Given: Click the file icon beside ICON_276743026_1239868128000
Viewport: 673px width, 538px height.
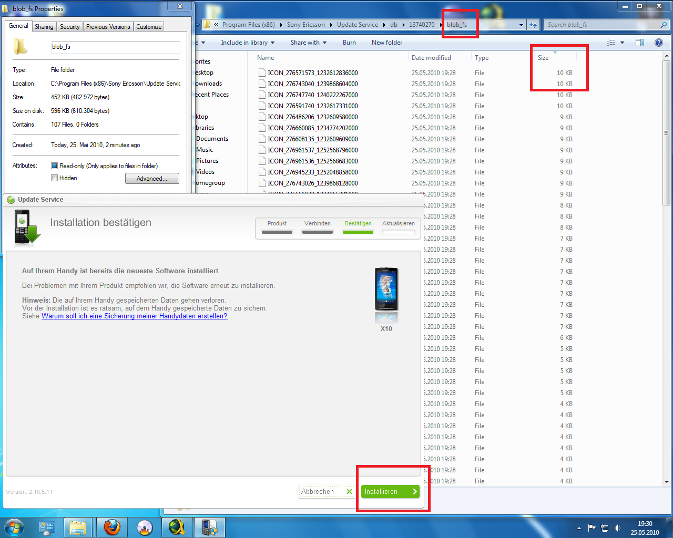Looking at the screenshot, I should tap(262, 183).
